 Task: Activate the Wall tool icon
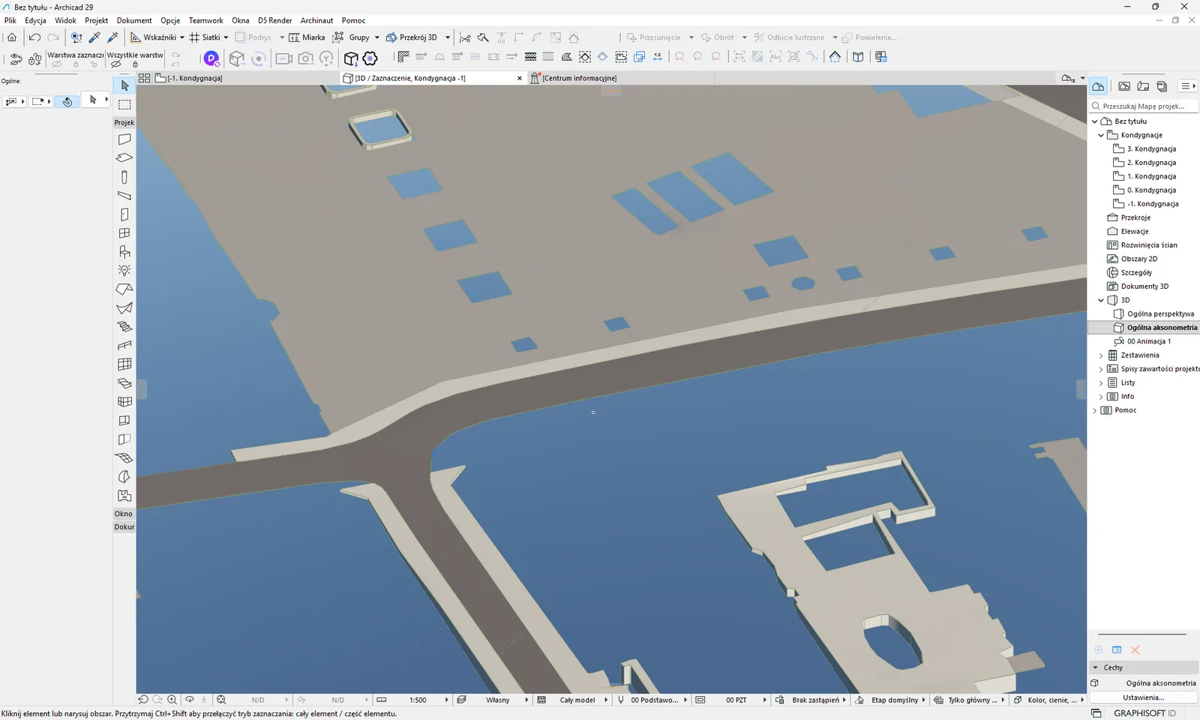coord(124,139)
